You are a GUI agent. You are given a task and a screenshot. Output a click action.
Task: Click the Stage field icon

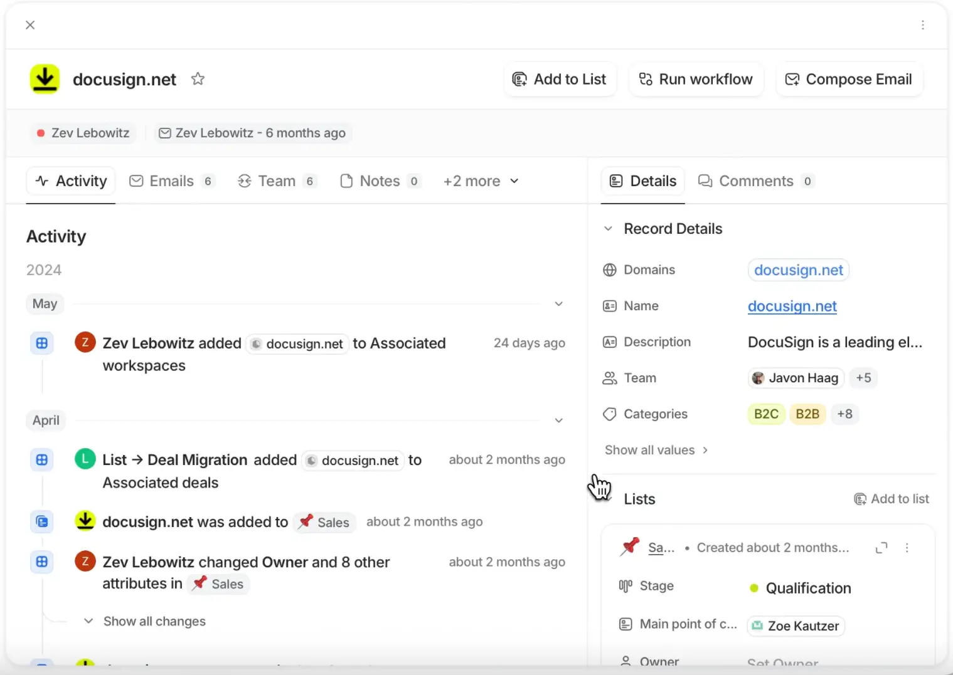point(626,586)
